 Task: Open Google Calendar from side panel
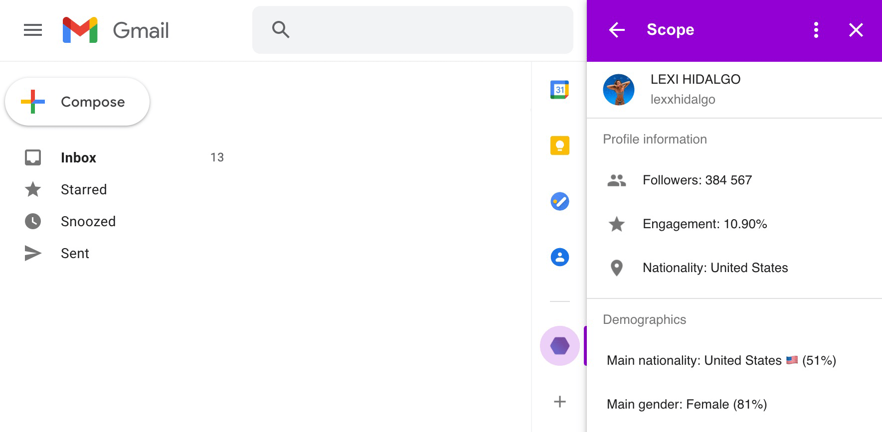tap(560, 90)
